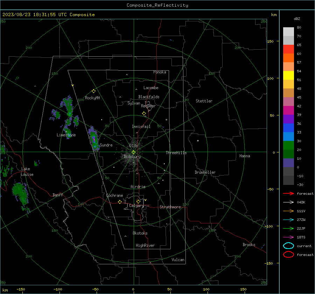Image resolution: width=315 pixels, height=294 pixels.
Task: Click the magenta 42 dBZ color swatch
Action: pyautogui.click(x=288, y=110)
